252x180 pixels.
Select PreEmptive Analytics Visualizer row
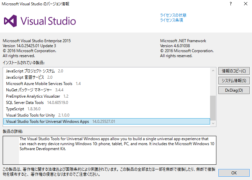(x=107, y=96)
